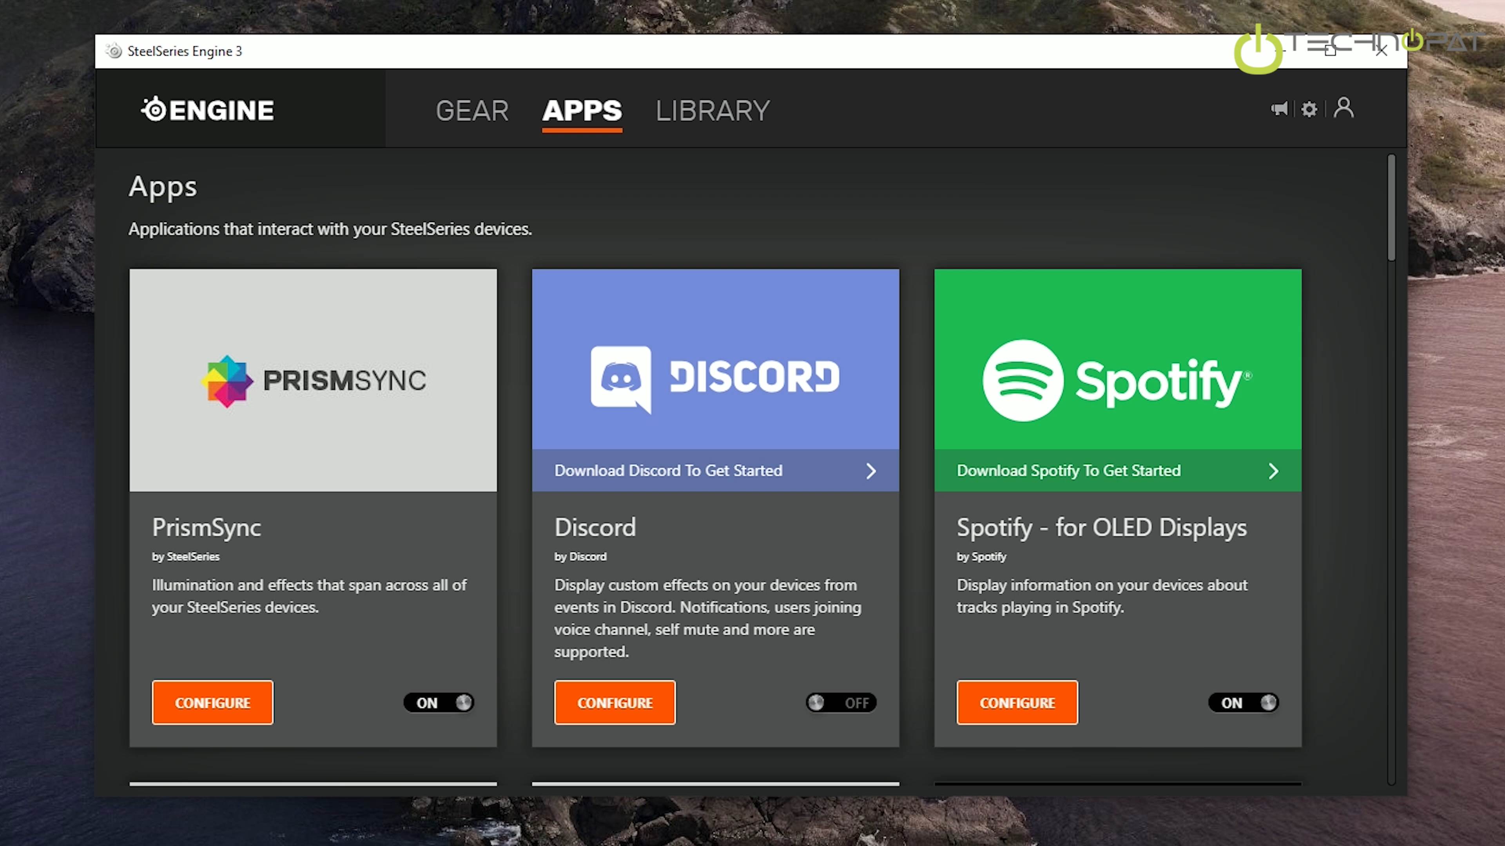Disable the Spotify OLED toggle

point(1243,702)
